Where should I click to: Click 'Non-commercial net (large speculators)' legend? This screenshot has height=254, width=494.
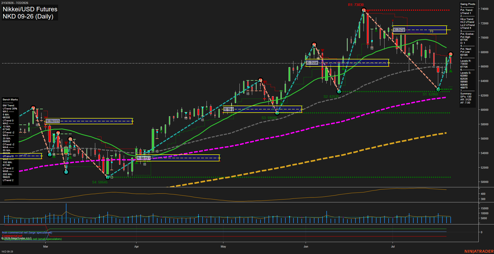pyautogui.click(x=27, y=233)
